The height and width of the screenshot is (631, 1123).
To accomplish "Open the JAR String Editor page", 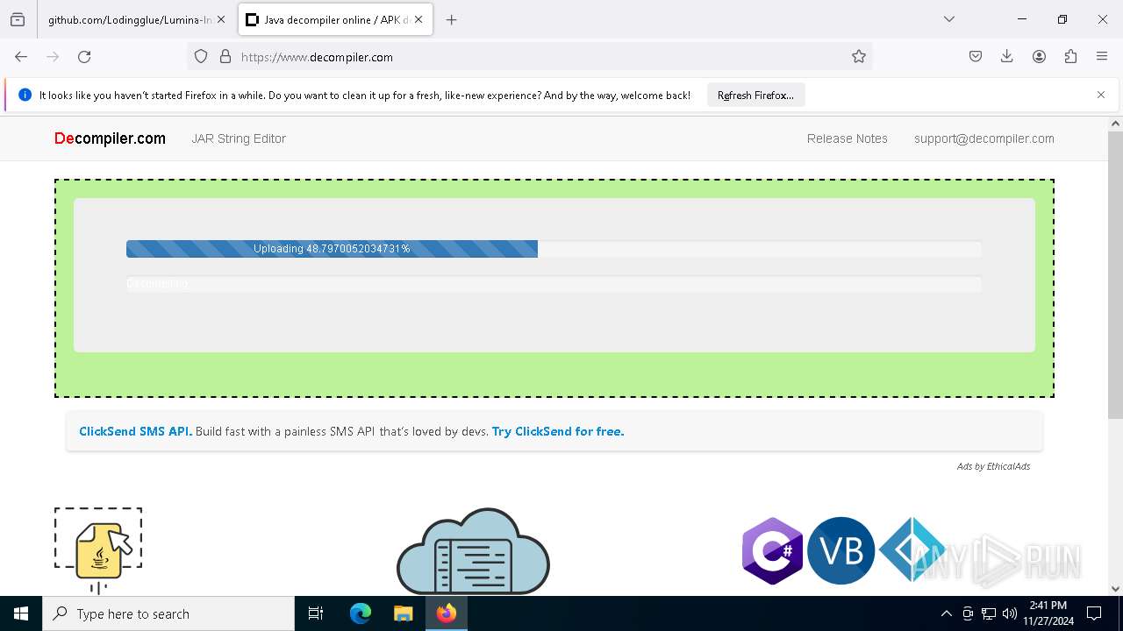I will coord(239,138).
